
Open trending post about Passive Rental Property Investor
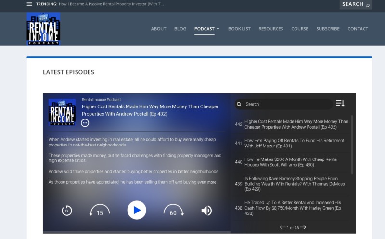(x=111, y=4)
